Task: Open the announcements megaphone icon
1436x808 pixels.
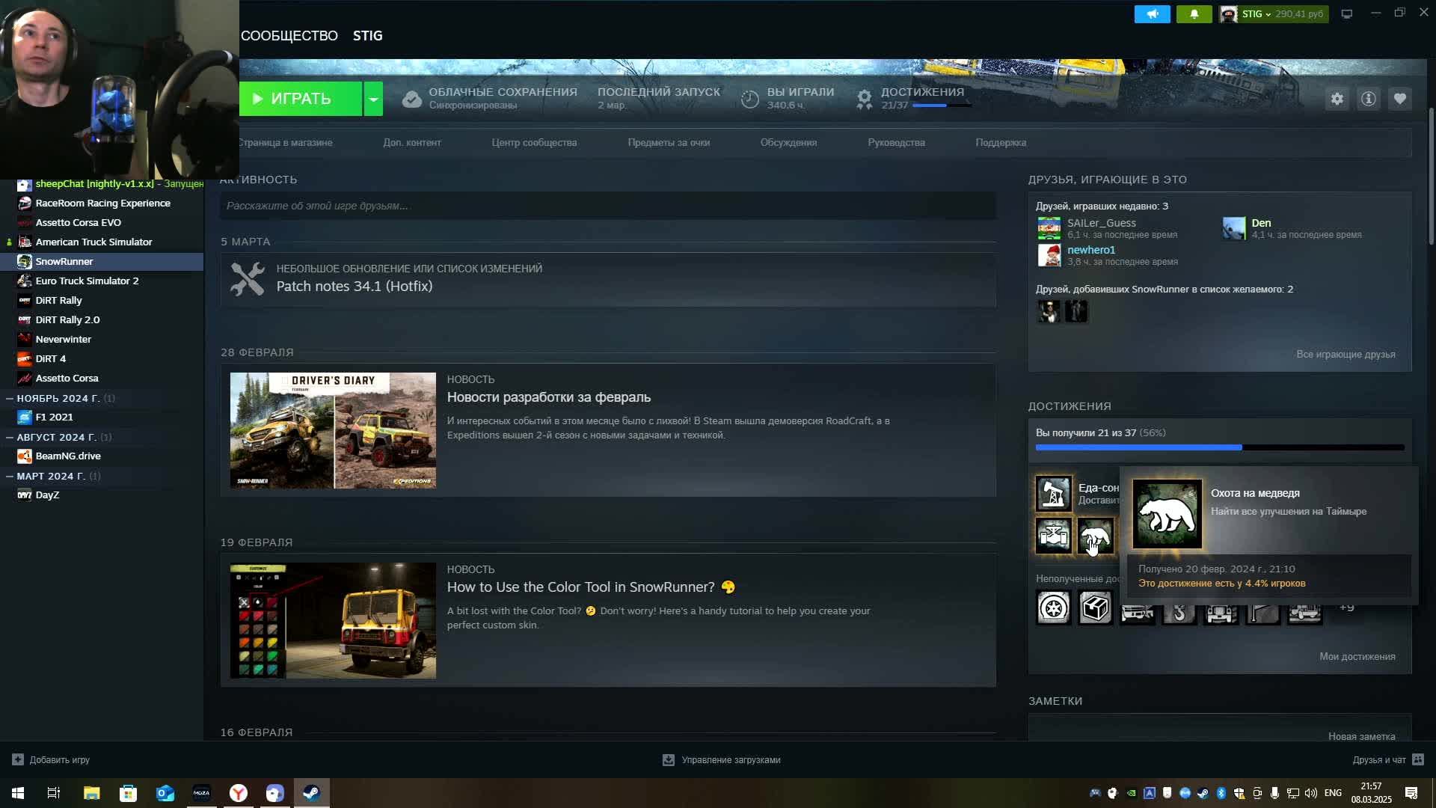Action: 1152,14
